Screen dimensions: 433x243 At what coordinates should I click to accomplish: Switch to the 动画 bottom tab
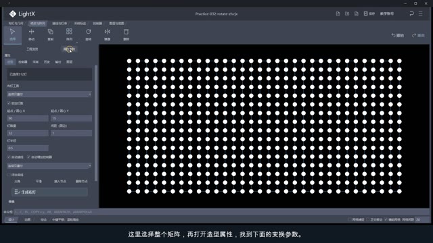tap(27, 219)
